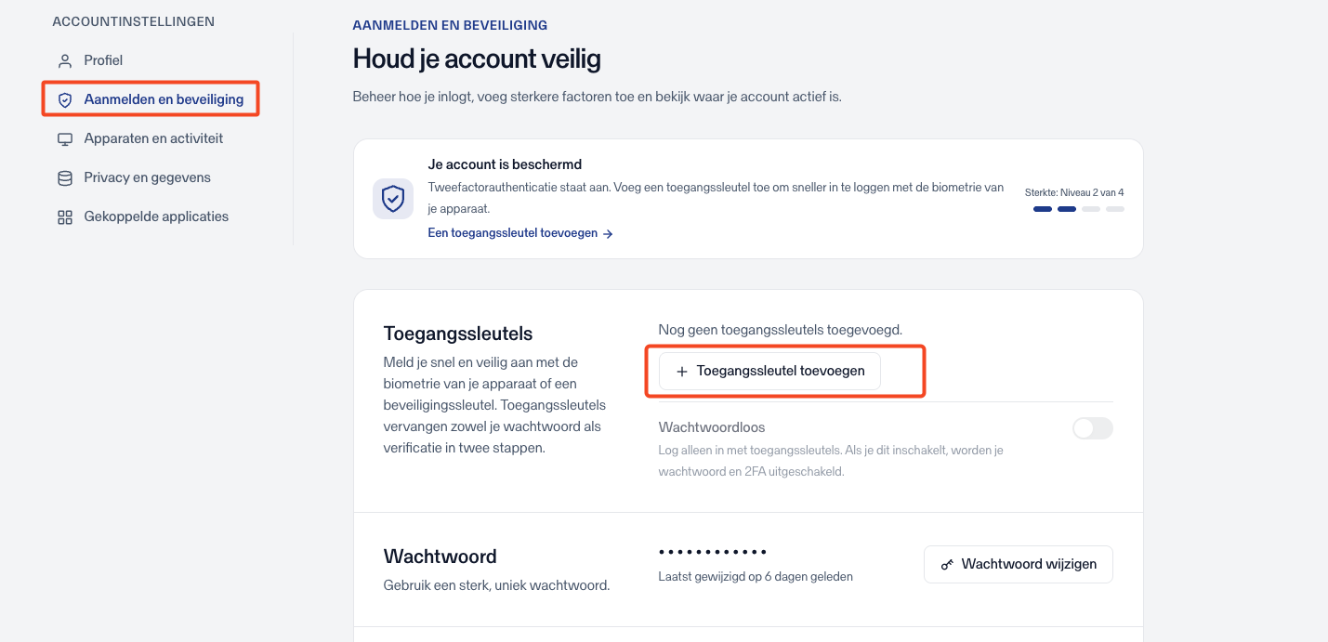This screenshot has height=642, width=1328.
Task: Click the database icon for Privacy en gegevens
Action: [65, 178]
